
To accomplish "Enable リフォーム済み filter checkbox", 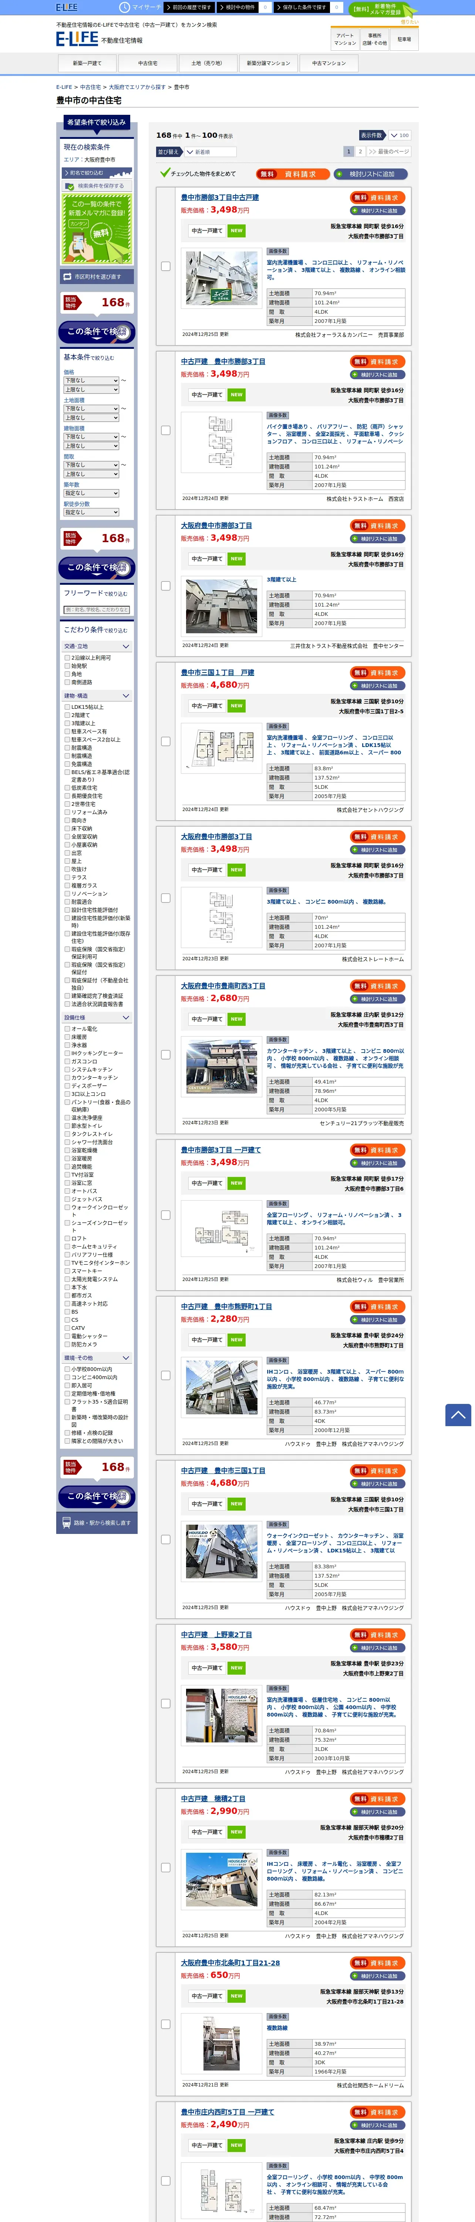I will click(x=67, y=812).
